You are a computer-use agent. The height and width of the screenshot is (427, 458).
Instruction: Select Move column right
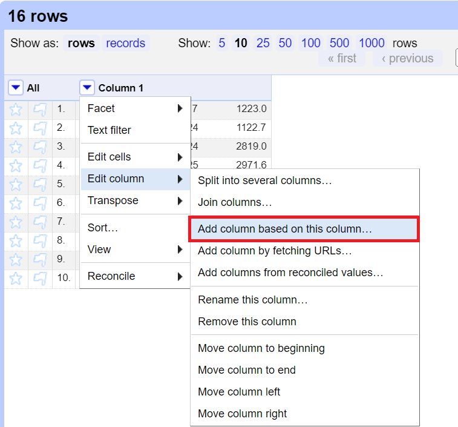click(x=305, y=414)
